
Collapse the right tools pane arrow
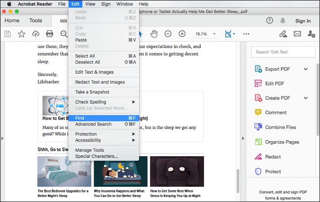coord(243,138)
